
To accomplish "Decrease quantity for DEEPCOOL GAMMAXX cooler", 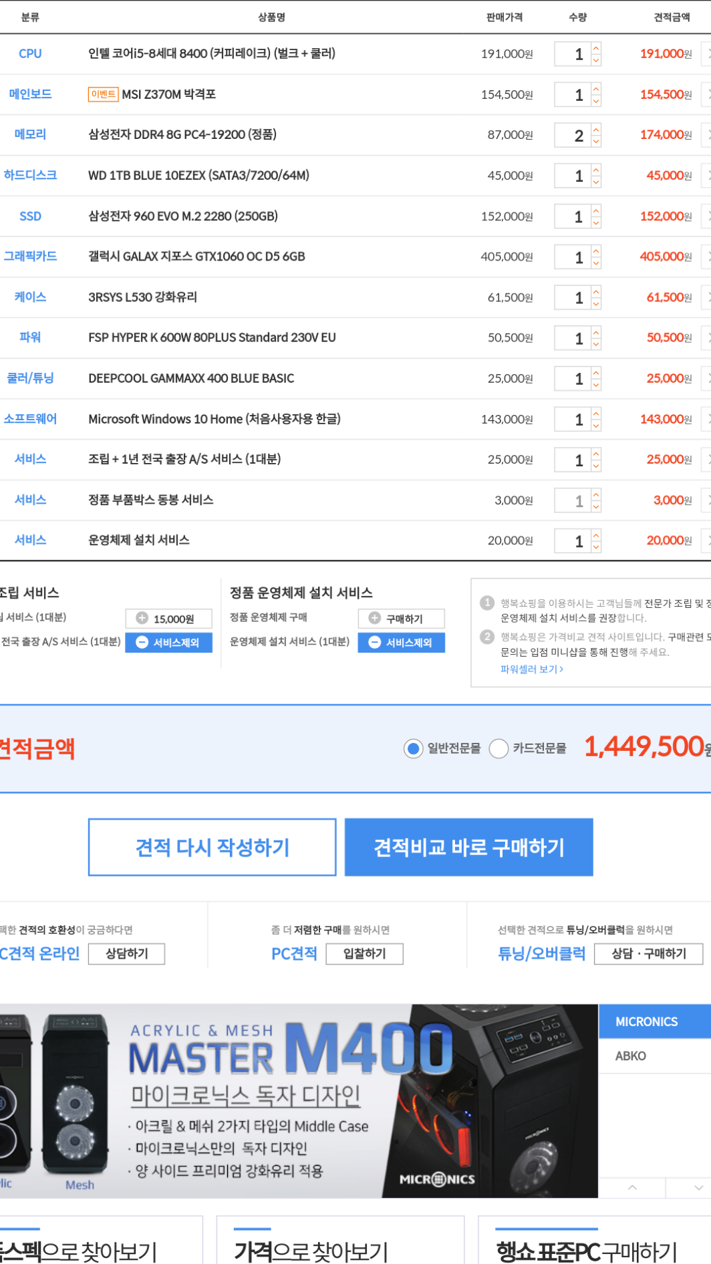I will click(596, 384).
